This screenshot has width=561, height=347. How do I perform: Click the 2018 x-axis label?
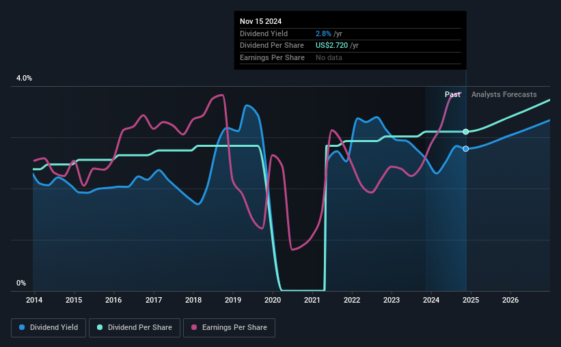pyautogui.click(x=193, y=300)
